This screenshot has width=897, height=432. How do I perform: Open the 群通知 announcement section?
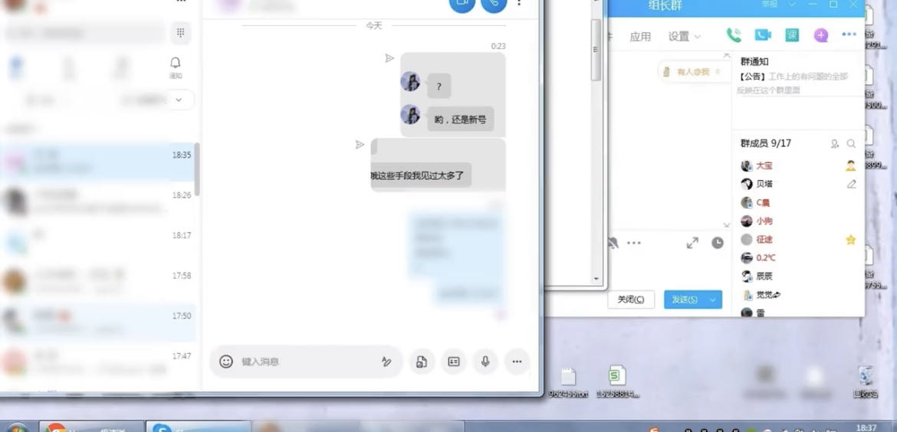tap(754, 62)
